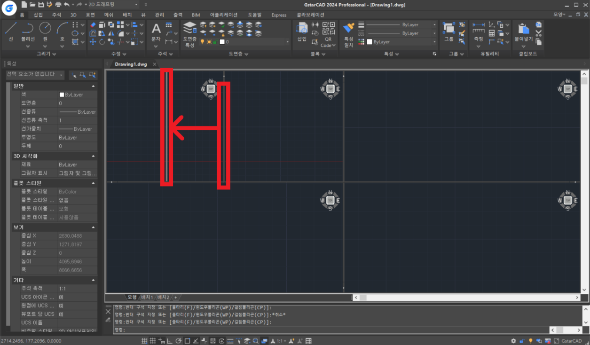590x345 pixels.
Task: Click the Print icon in quick access toolbar
Action: (58, 4)
